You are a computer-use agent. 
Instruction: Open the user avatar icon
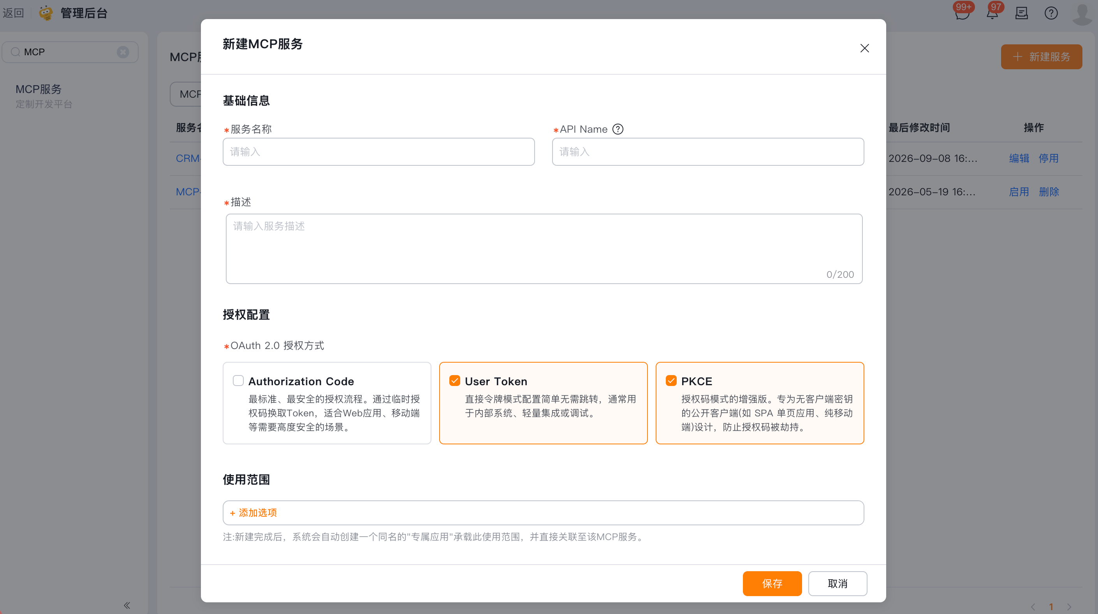[x=1083, y=14]
